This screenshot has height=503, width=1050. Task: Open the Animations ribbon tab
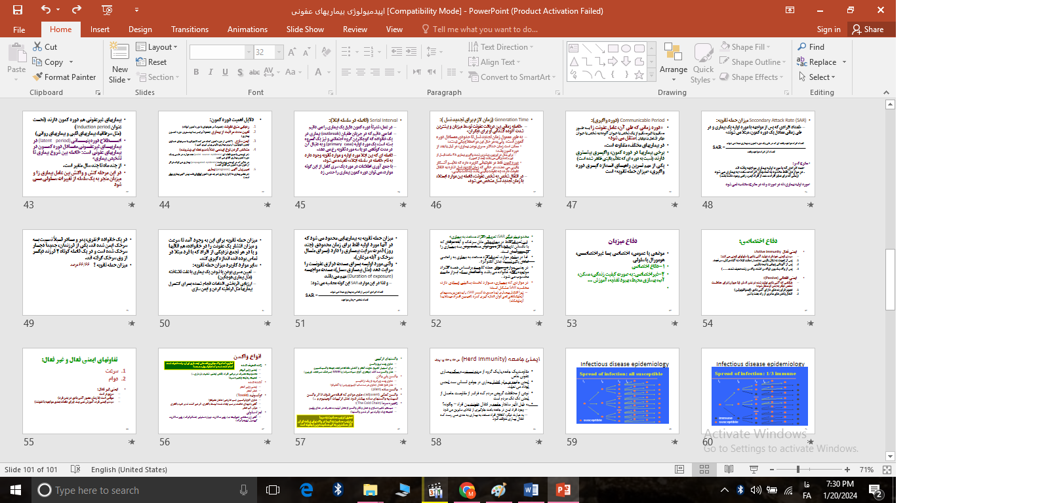point(247,29)
